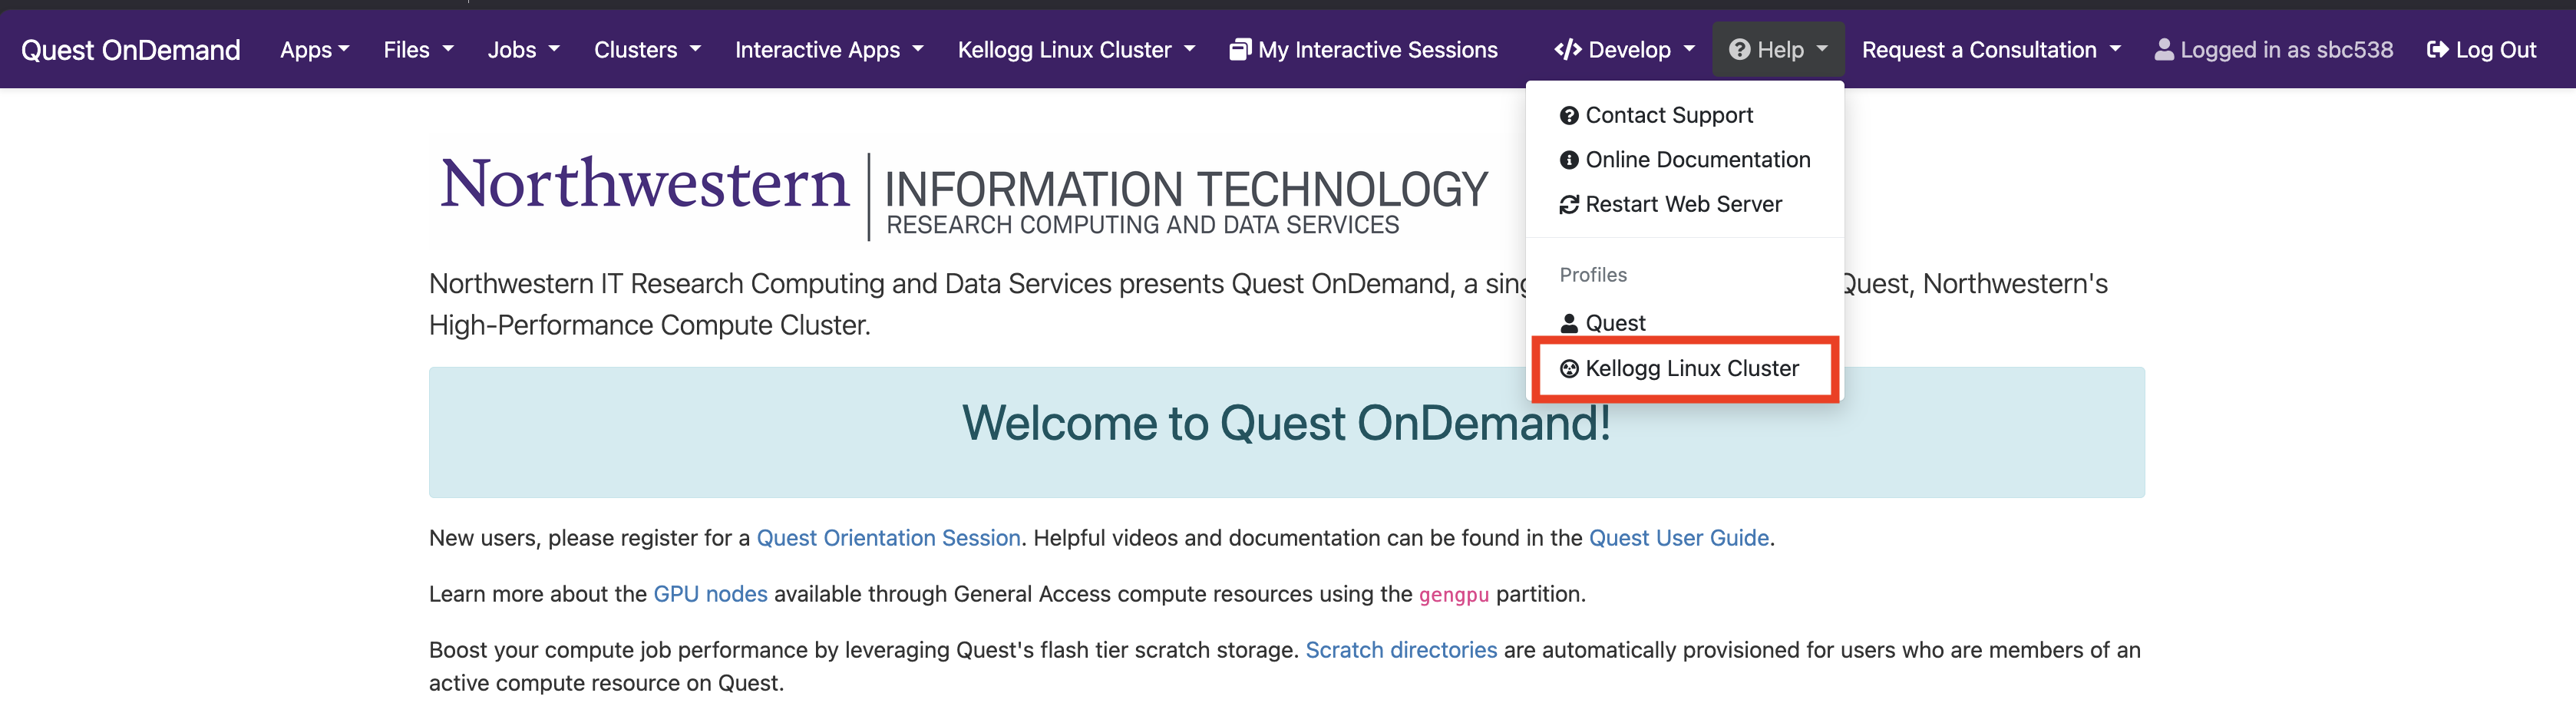
Task: Open the Interactive Apps dropdown
Action: point(829,50)
